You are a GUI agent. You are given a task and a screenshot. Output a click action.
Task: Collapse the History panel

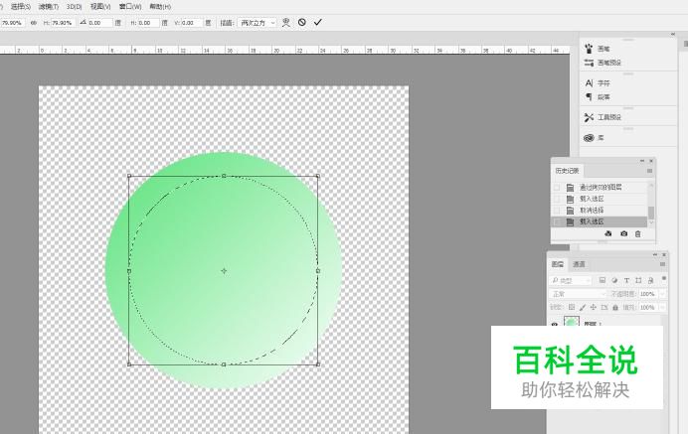tap(642, 161)
